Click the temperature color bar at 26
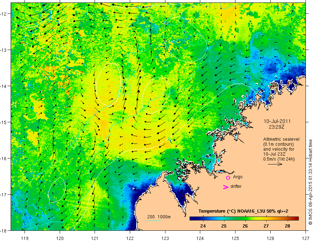Viewport: 313px width, 241px height. point(245,218)
